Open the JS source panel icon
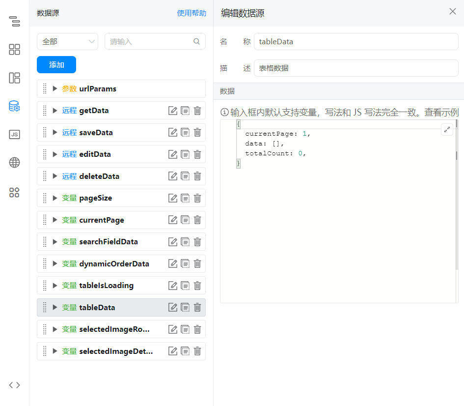Image resolution: width=464 pixels, height=406 pixels. 15,134
